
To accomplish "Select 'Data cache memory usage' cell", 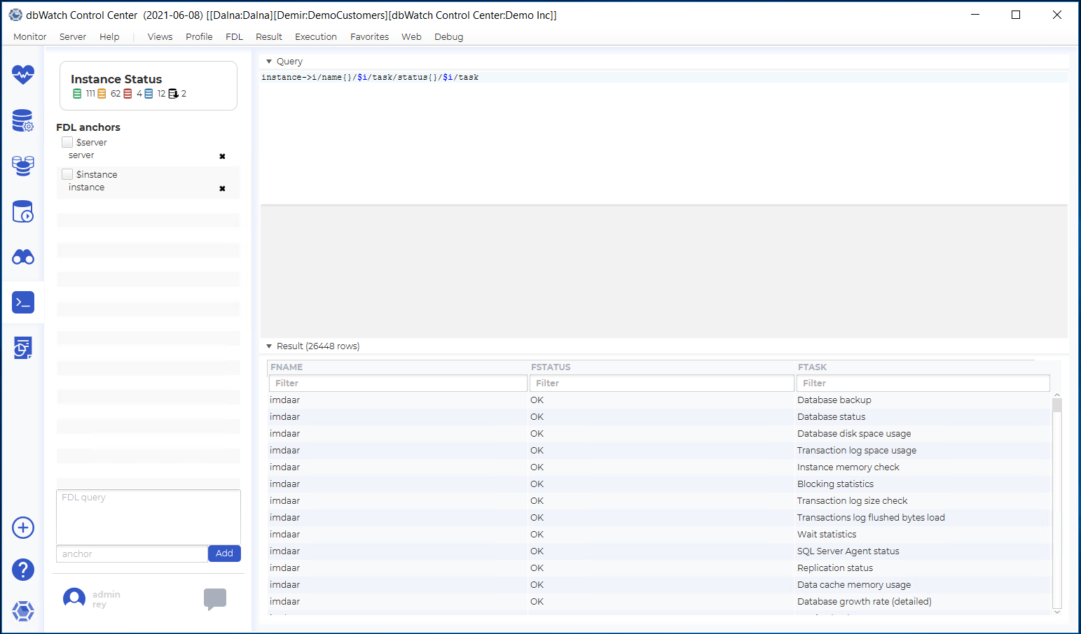I will [x=854, y=585].
